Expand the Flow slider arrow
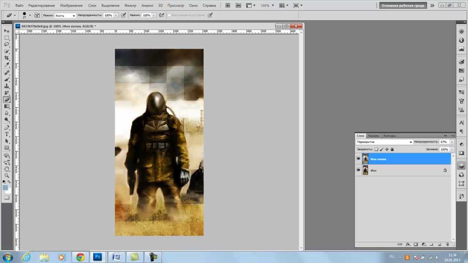The image size is (468, 263). click(154, 15)
